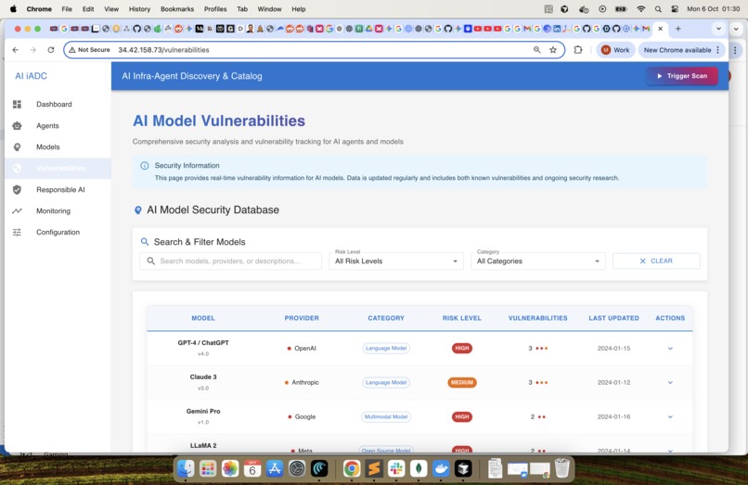Open the Edit menu

click(x=88, y=9)
